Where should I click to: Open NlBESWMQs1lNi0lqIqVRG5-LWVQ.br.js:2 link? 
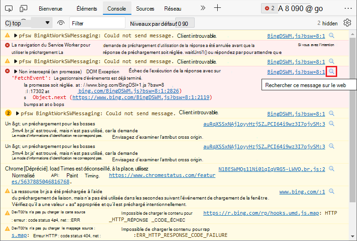coord(272,169)
